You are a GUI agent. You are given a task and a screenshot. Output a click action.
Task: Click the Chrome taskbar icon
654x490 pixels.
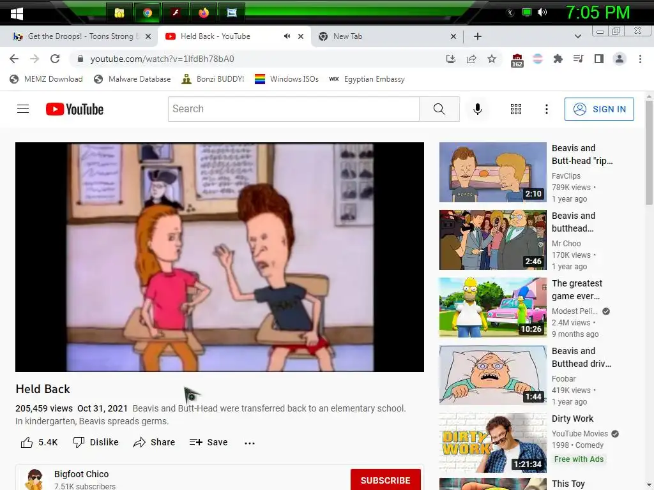[x=148, y=13]
